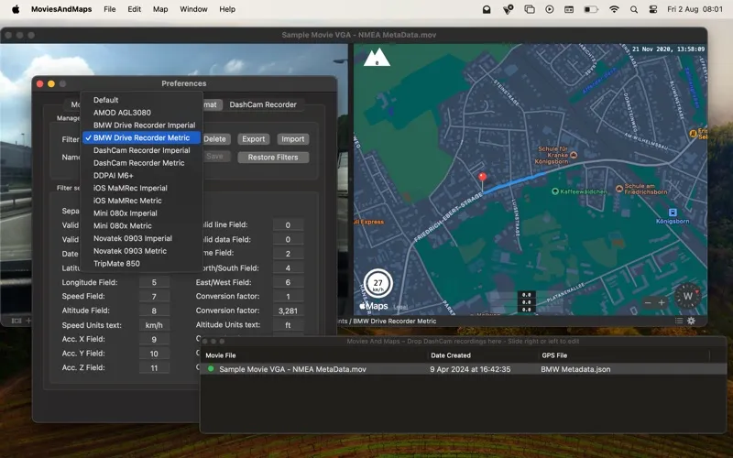
Task: Select Novatek 0903 Metric filter
Action: (x=142, y=251)
